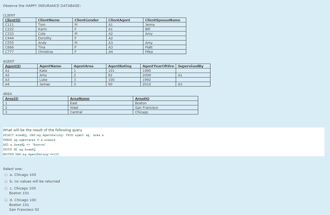This screenshot has height=215, width=330.
Task: Click the C444 cell in CLIENT table
Action: pyautogui.click(x=10, y=38)
